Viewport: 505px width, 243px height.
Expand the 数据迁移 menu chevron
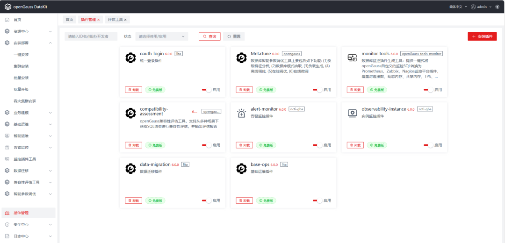click(x=50, y=171)
